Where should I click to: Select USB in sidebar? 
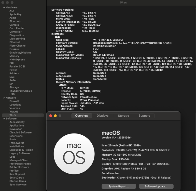[x=12, y=94]
